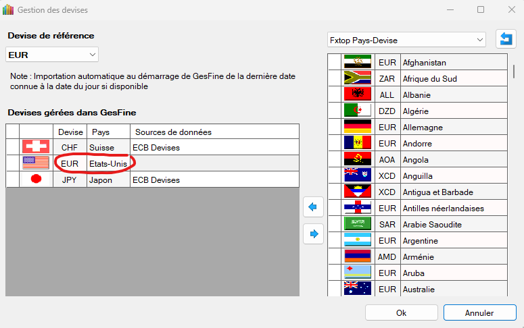Screen dimensions: 524x328
Task: Select the row selector for Afghanistan
Action: pyautogui.click(x=333, y=63)
